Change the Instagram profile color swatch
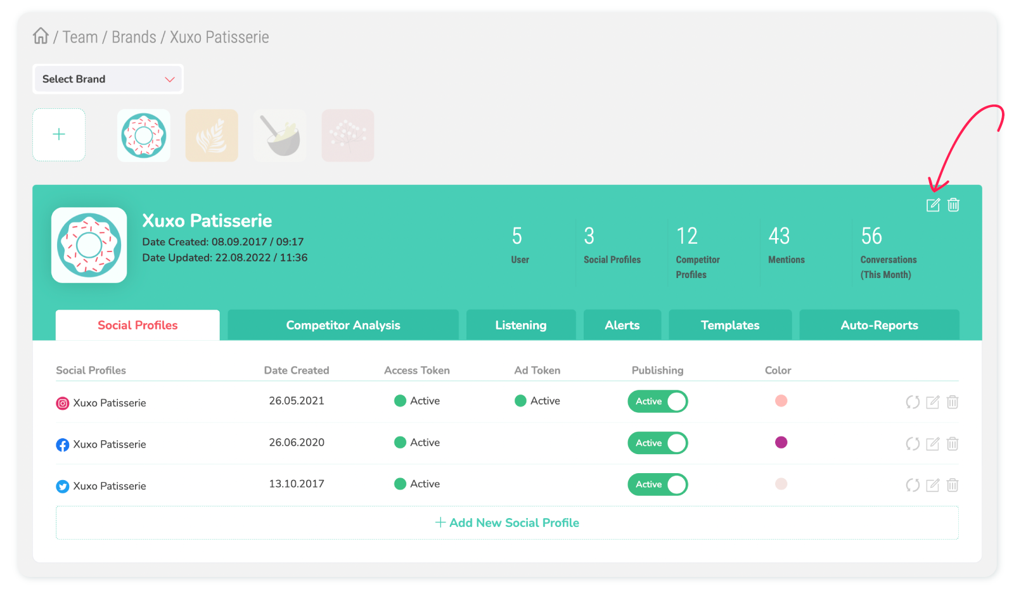The image size is (1014, 589). point(781,401)
